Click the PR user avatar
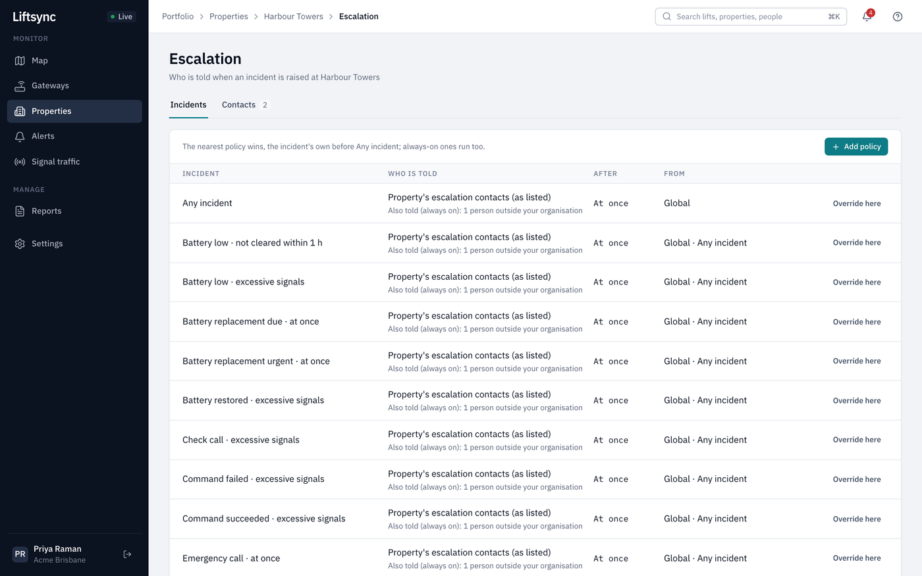Viewport: 922px width, 576px height. (x=20, y=554)
